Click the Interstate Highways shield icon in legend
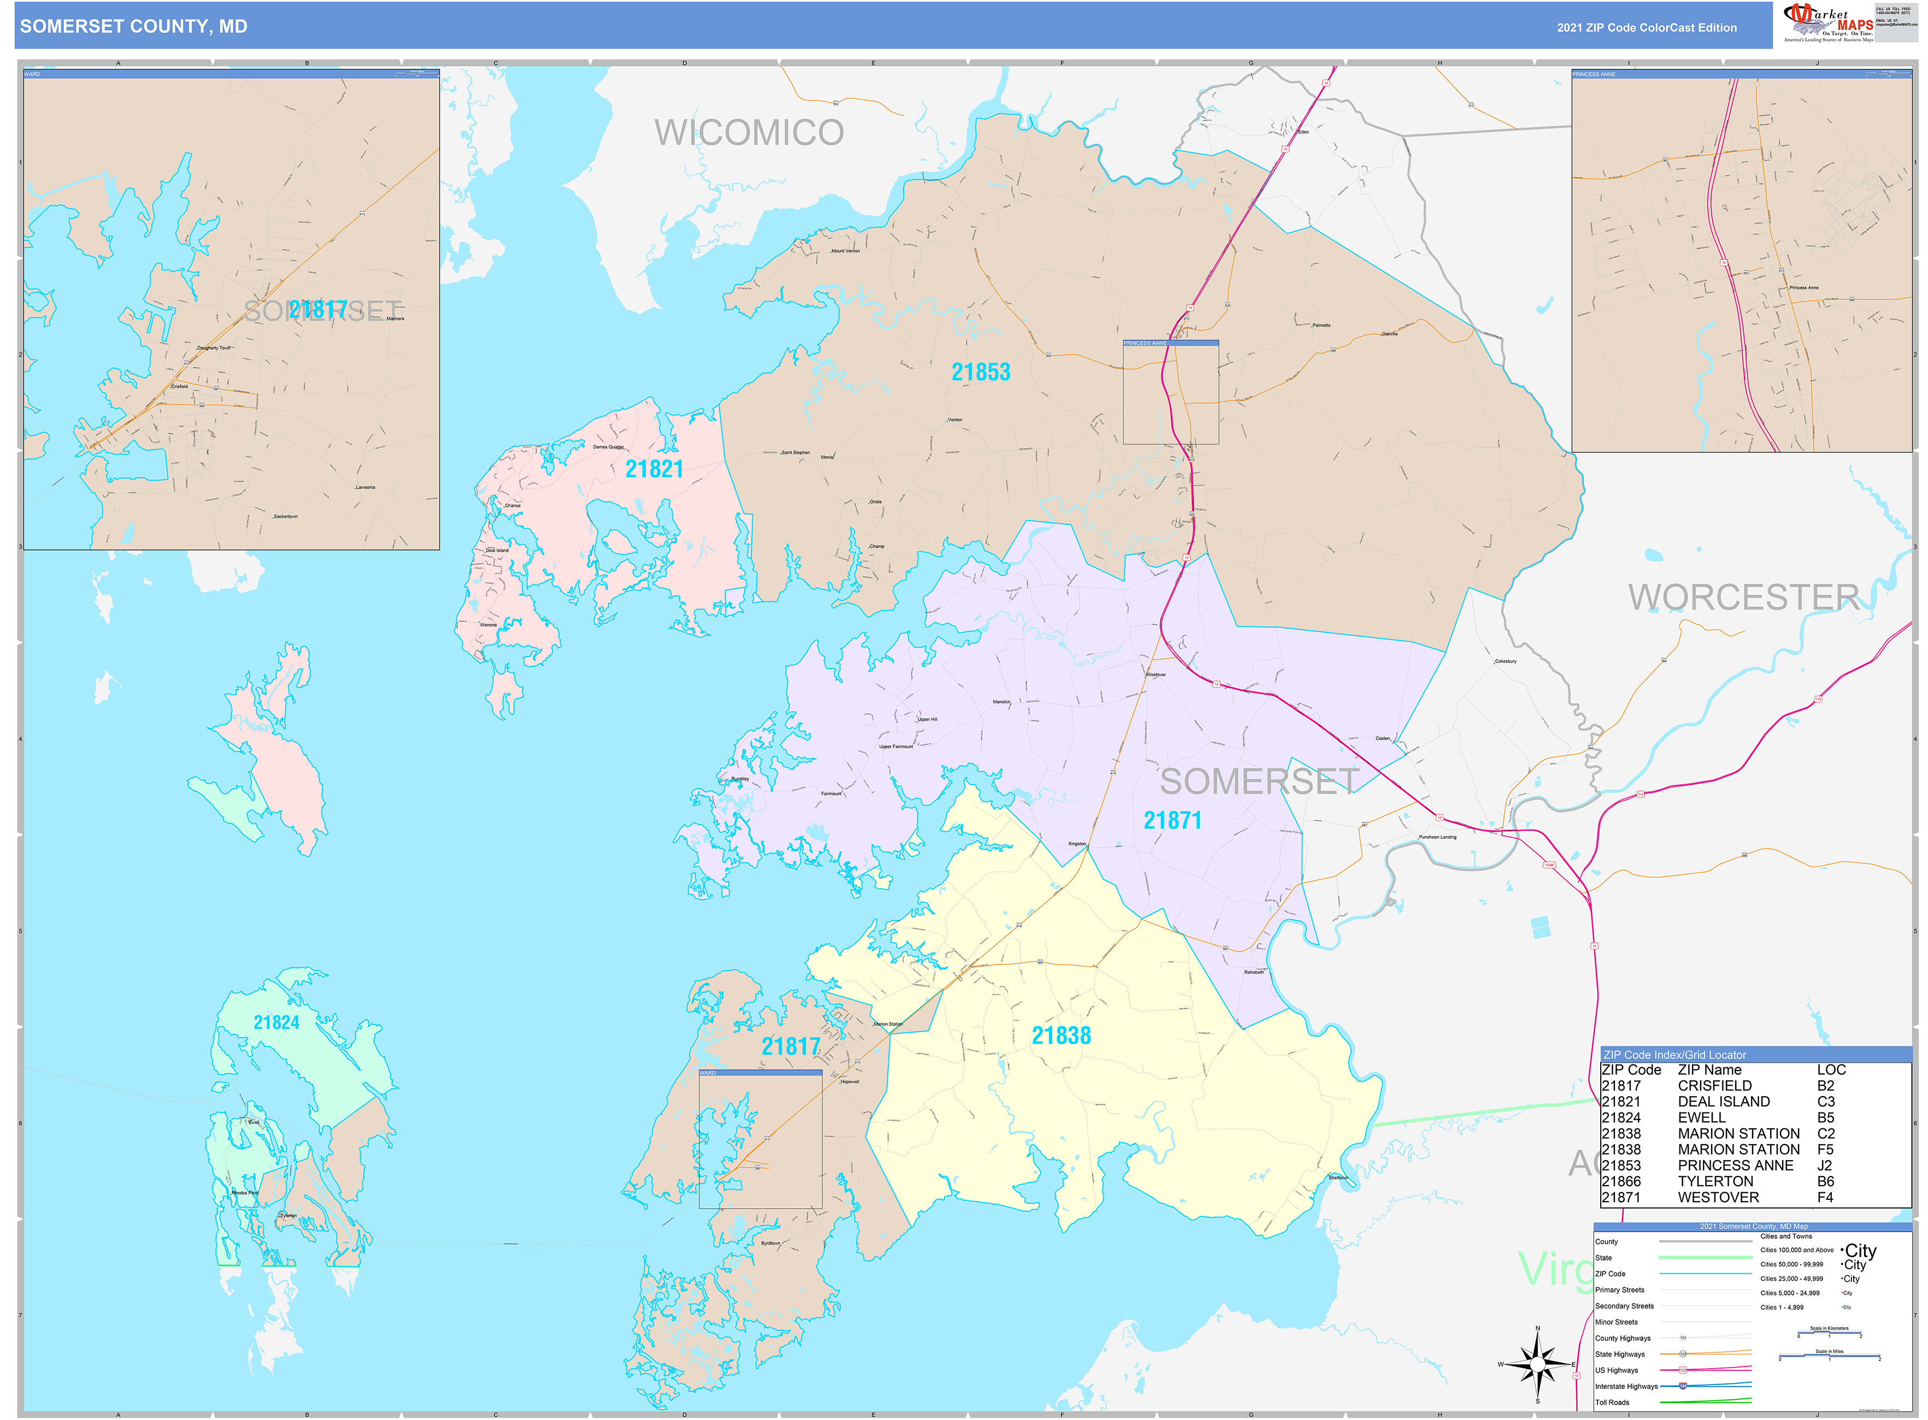 coord(1683,1386)
